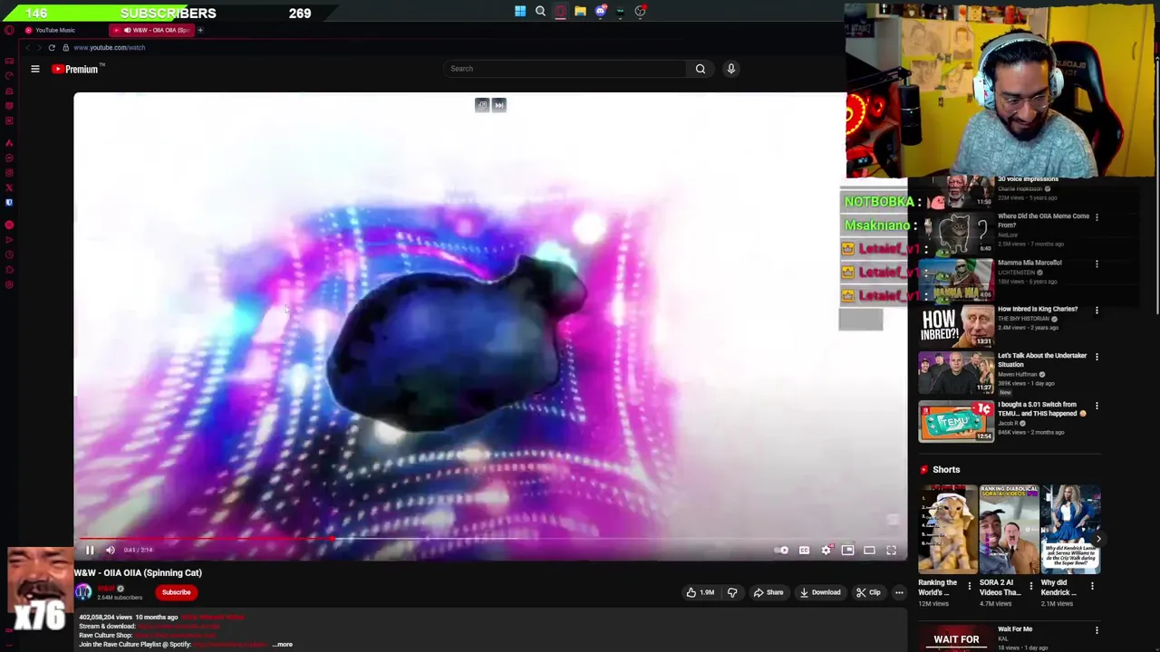The width and height of the screenshot is (1160, 652).
Task: Like the video with 1.9M likes
Action: coord(700,592)
